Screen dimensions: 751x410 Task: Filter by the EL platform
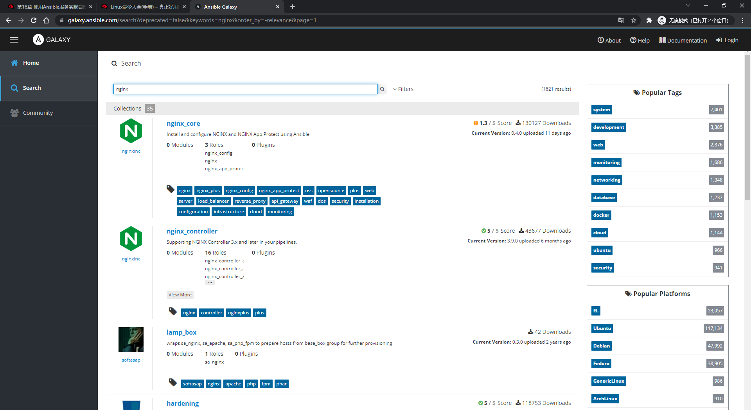[x=596, y=311]
